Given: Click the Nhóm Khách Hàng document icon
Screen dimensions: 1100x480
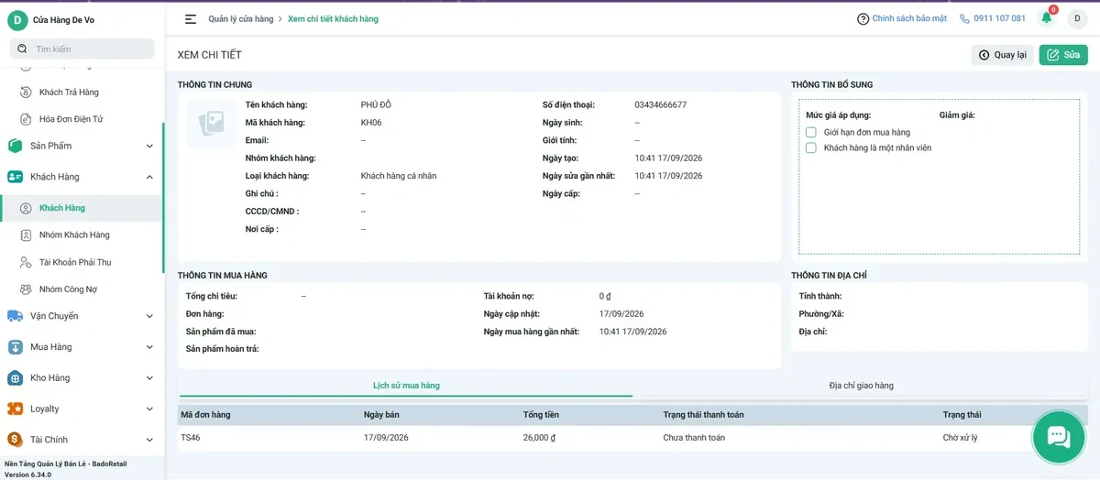Looking at the screenshot, I should tap(26, 235).
